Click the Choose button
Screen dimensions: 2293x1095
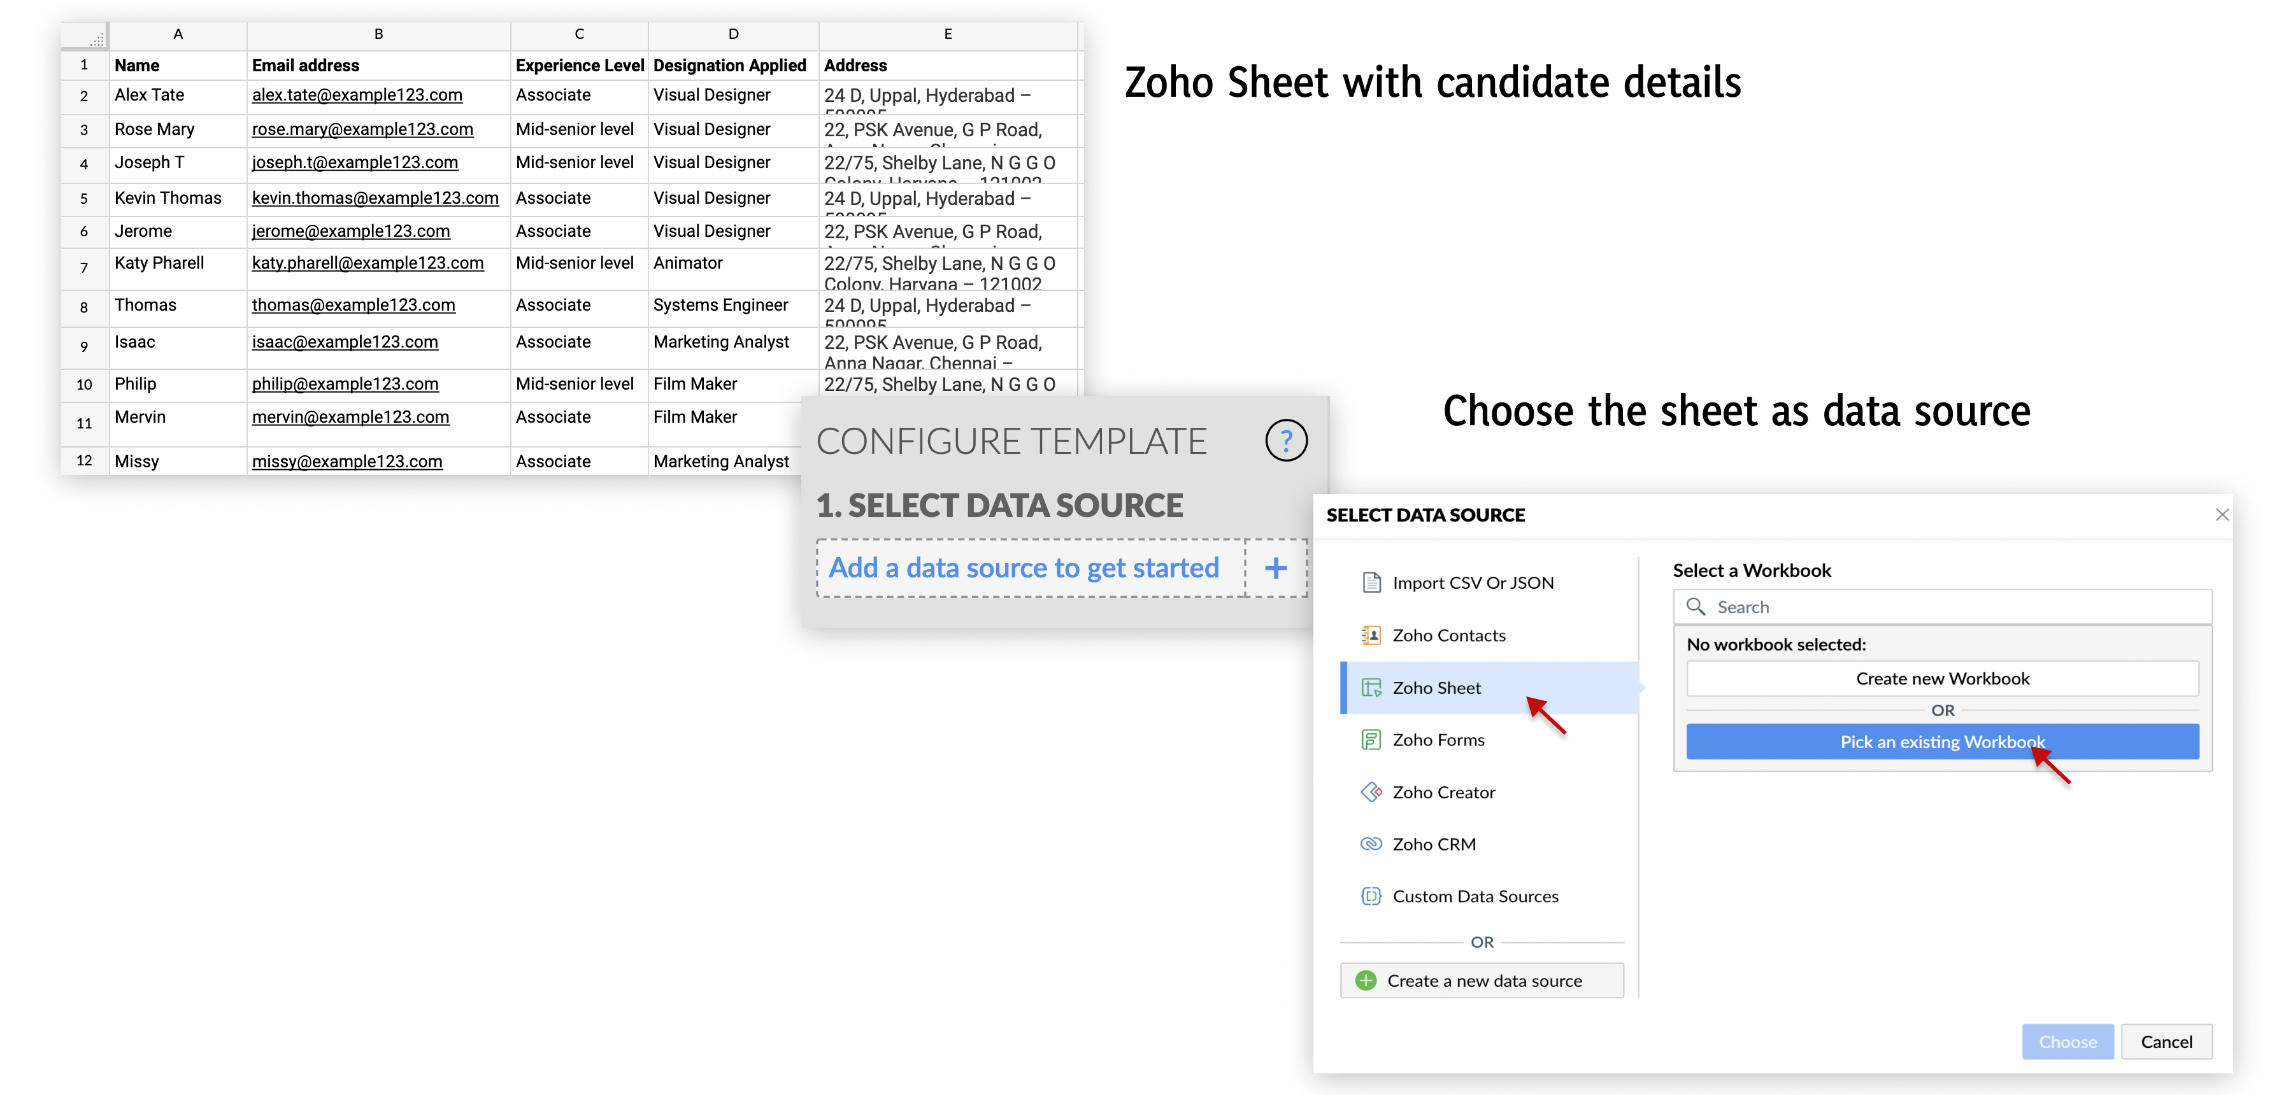click(x=2066, y=1042)
